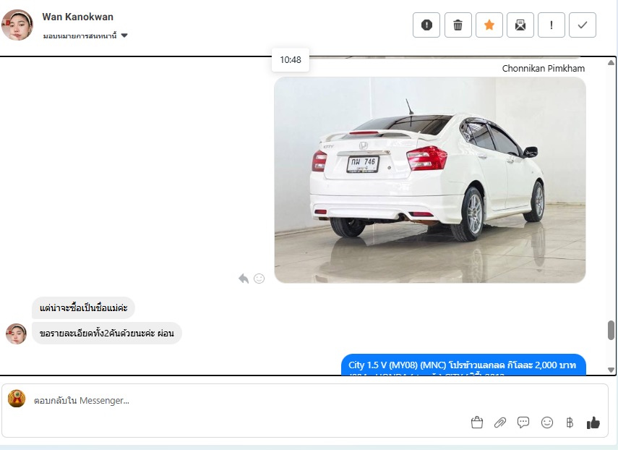This screenshot has height=450, width=618.
Task: Click the chat scrollbar thumb
Action: pos(611,330)
